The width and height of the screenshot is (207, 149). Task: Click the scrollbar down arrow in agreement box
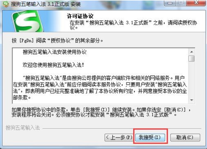[191, 100]
